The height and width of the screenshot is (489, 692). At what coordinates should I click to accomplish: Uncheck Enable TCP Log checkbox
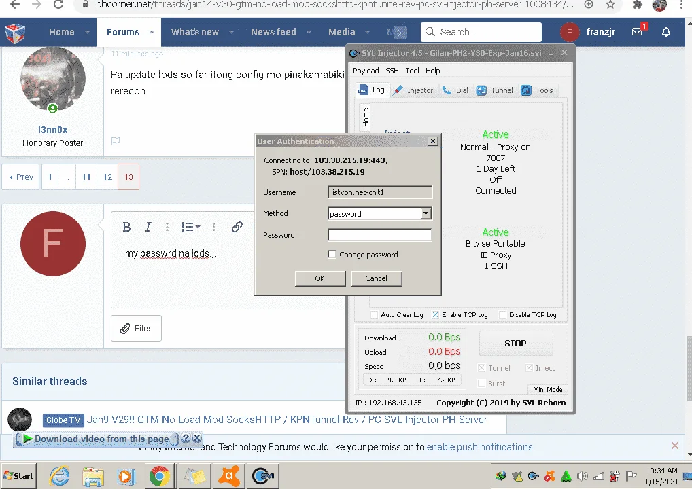[x=435, y=315]
